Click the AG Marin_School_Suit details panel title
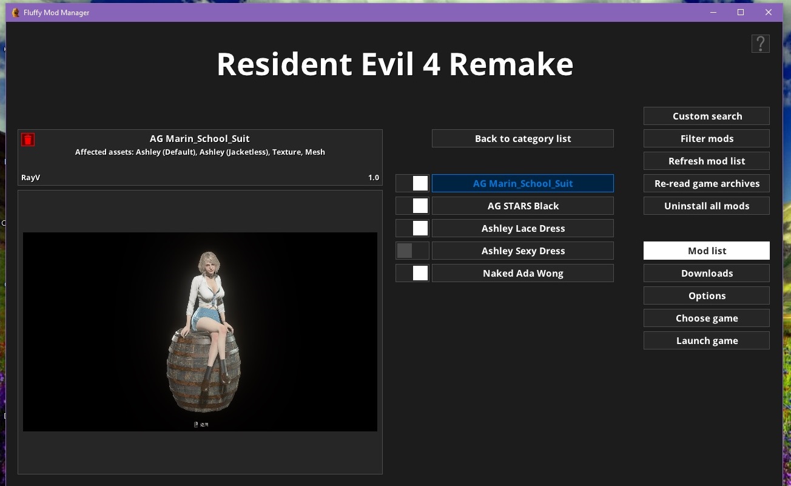 click(x=200, y=138)
